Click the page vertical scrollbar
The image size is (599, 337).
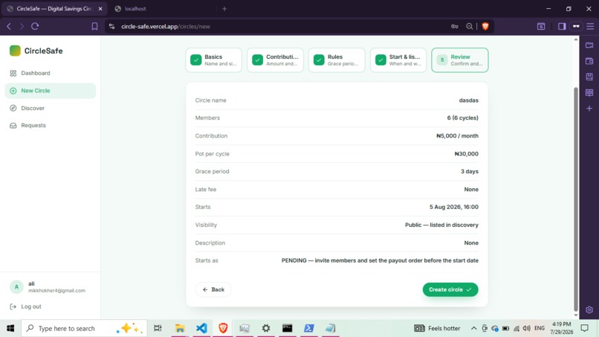[576, 199]
